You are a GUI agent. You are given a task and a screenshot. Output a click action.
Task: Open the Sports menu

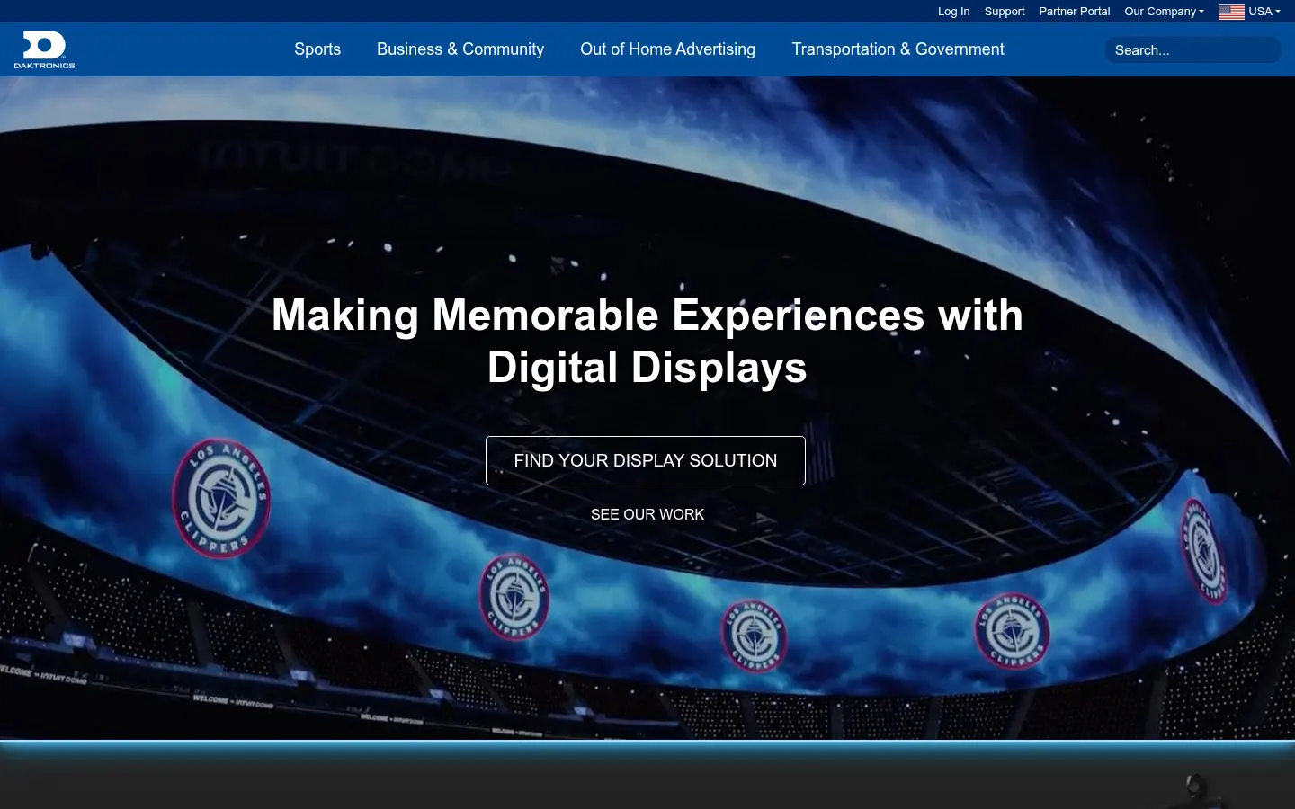click(x=317, y=49)
